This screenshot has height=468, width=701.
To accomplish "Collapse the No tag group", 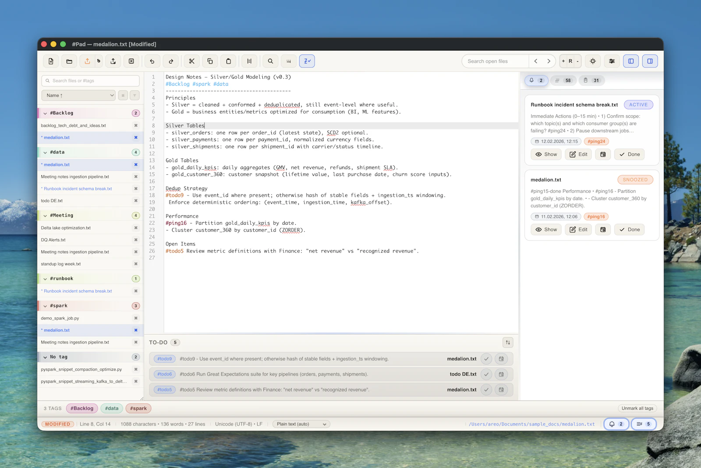I will tap(45, 357).
